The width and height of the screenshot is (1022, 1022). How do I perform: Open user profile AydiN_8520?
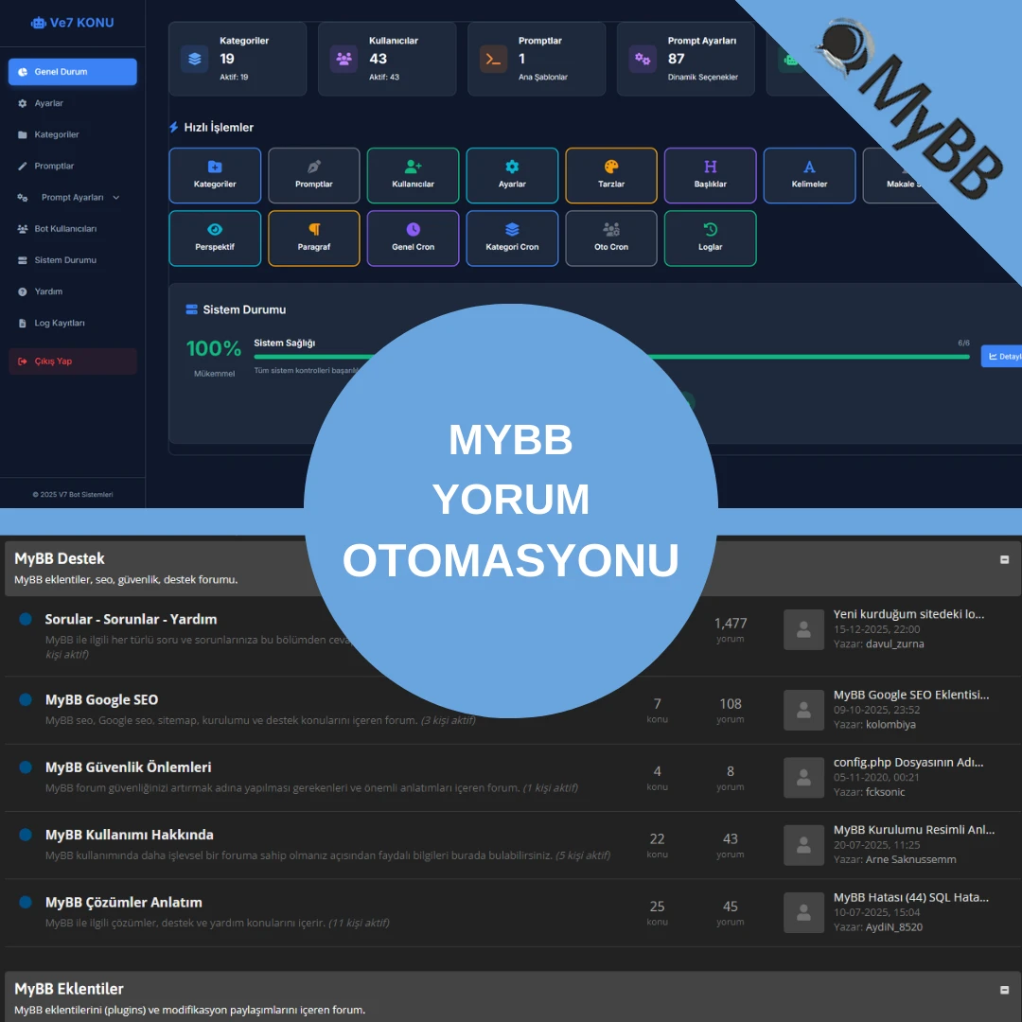[x=893, y=927]
